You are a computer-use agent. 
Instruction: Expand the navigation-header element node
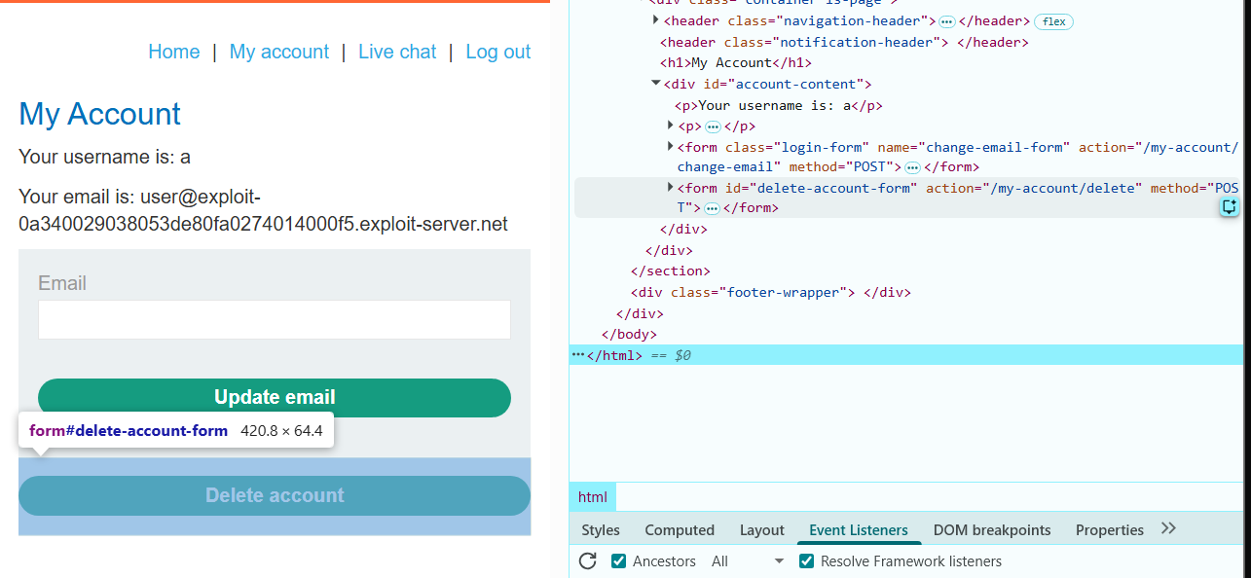point(655,20)
